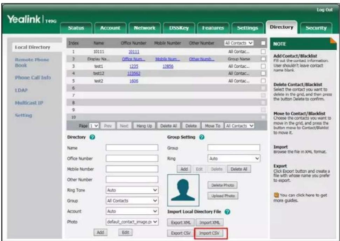The image size is (340, 241).
Task: Click Delete All below the contact table
Action: (x=168, y=126)
